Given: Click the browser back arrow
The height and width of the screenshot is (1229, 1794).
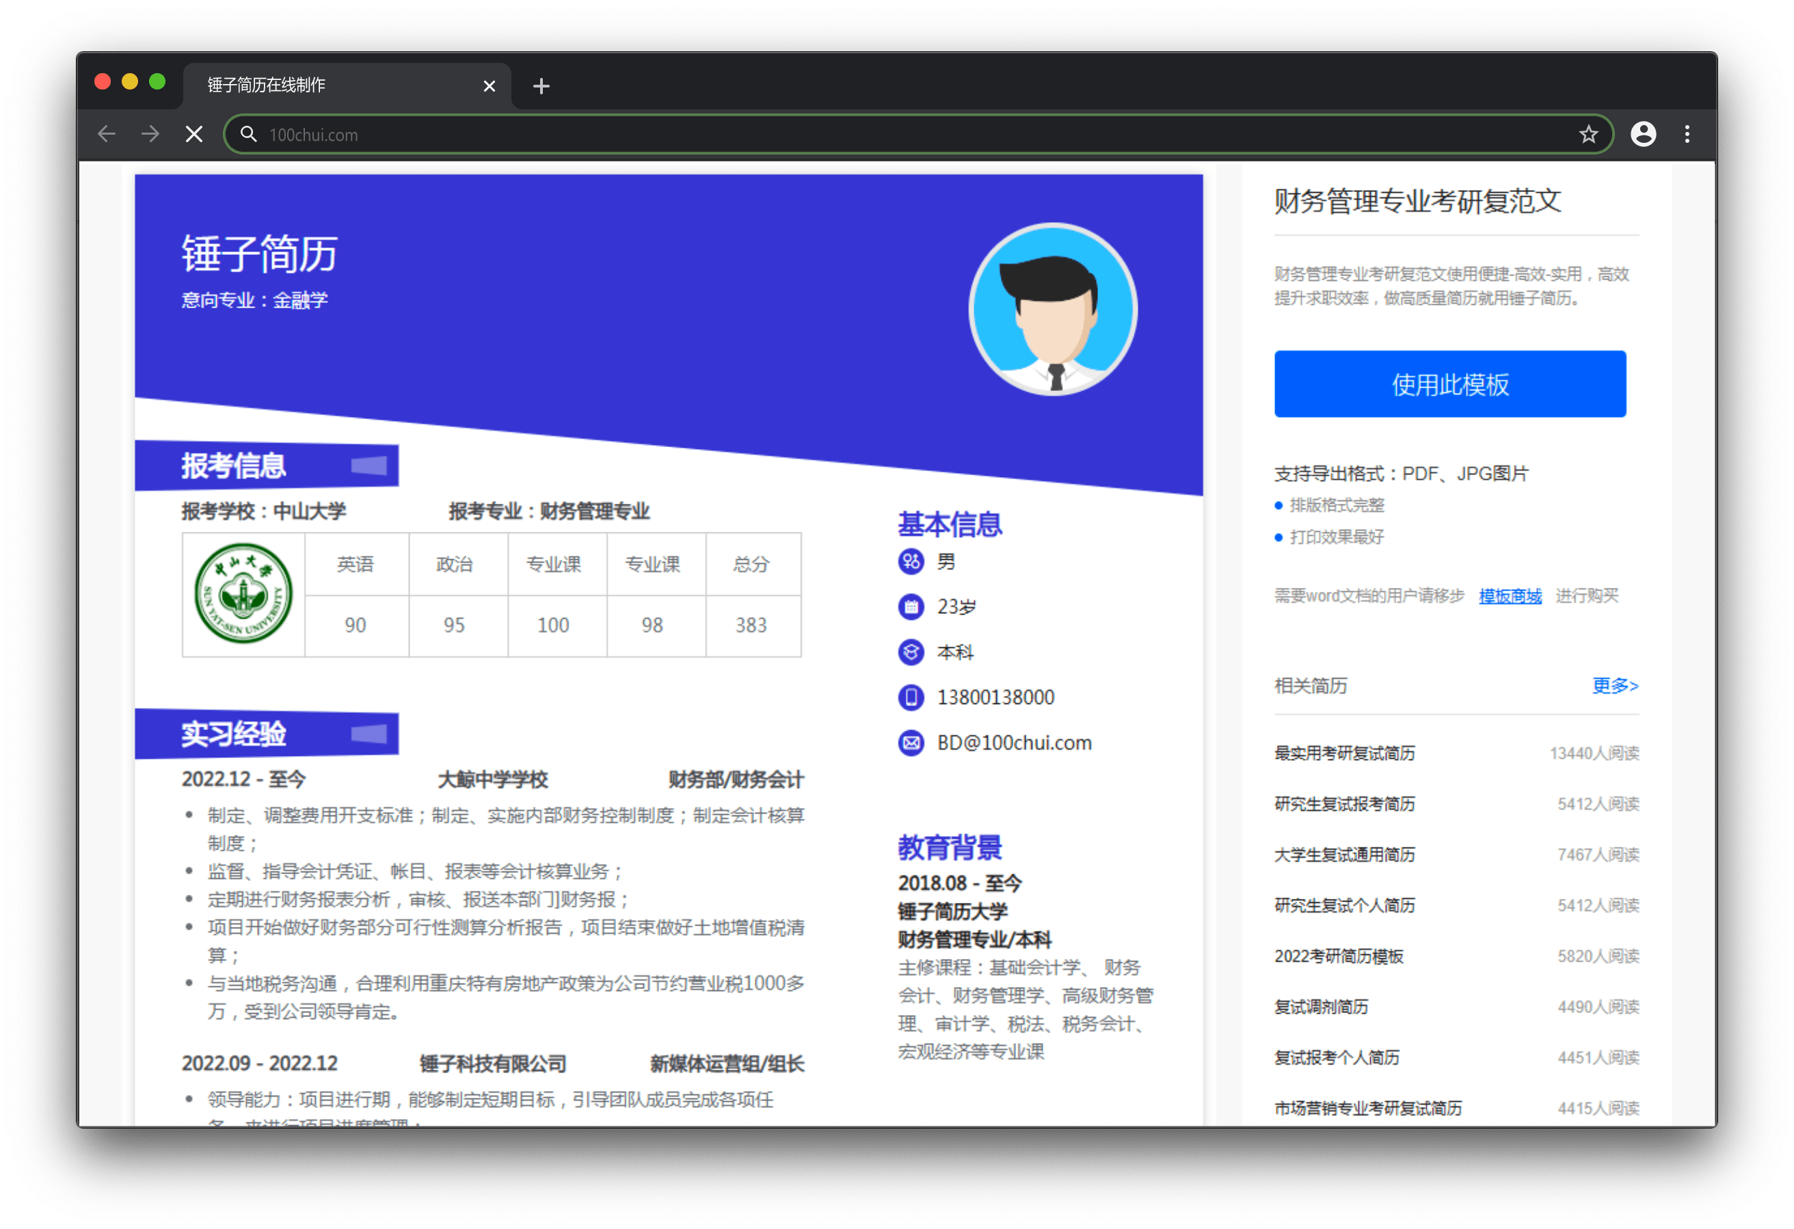Looking at the screenshot, I should pos(107,135).
